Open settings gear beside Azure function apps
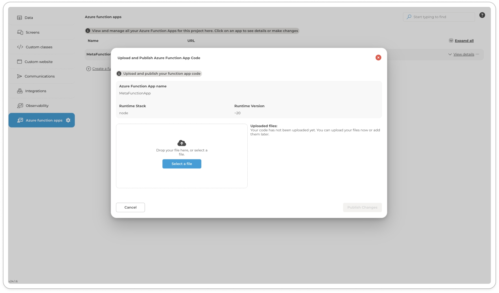Screen dimensions: 499x293 [x=68, y=120]
